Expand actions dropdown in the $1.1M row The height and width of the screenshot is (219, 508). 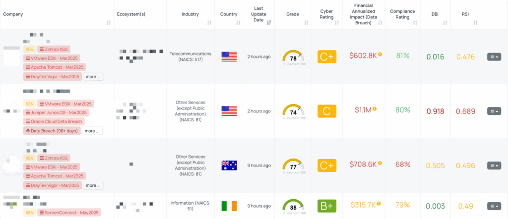click(x=494, y=111)
